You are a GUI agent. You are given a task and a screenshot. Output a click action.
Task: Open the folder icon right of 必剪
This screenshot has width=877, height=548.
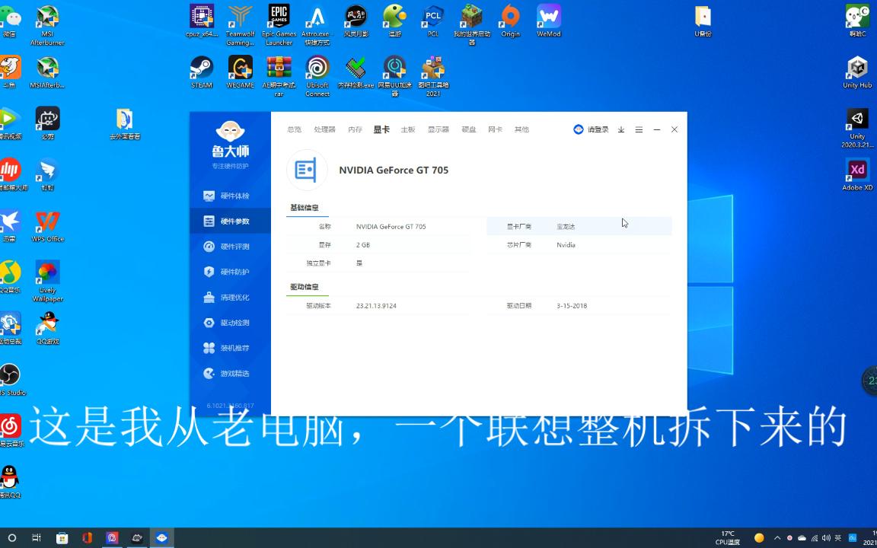click(x=125, y=123)
